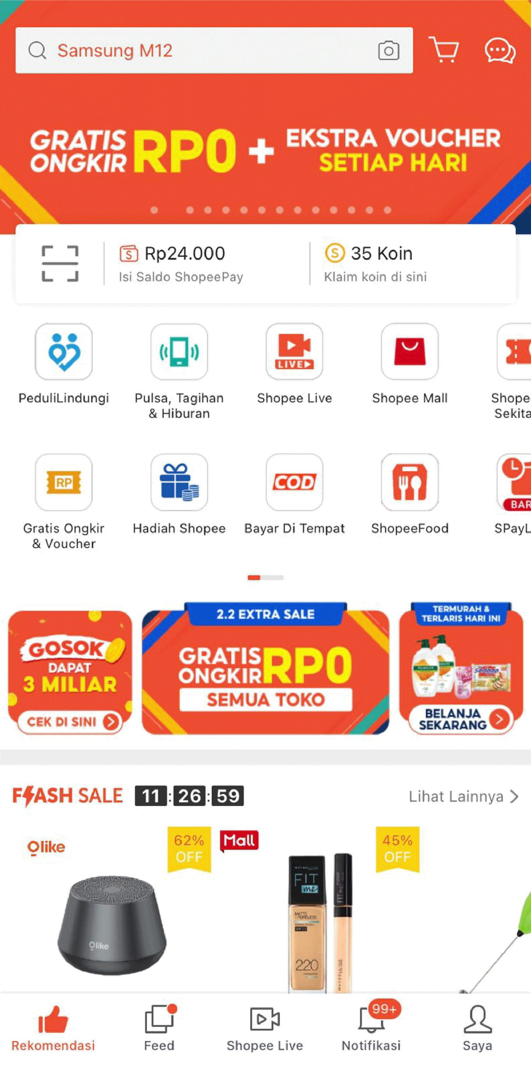Tap the camera image search icon
The image size is (531, 1073).
388,50
